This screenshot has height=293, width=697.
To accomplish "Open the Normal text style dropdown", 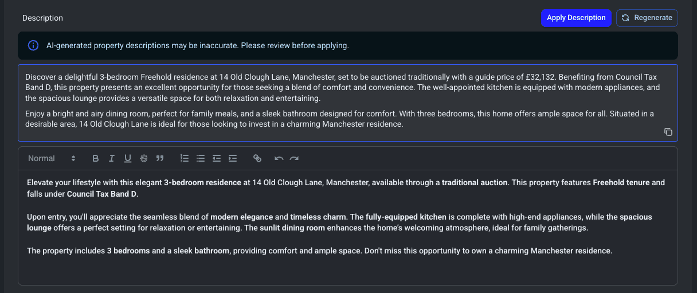I will [52, 158].
